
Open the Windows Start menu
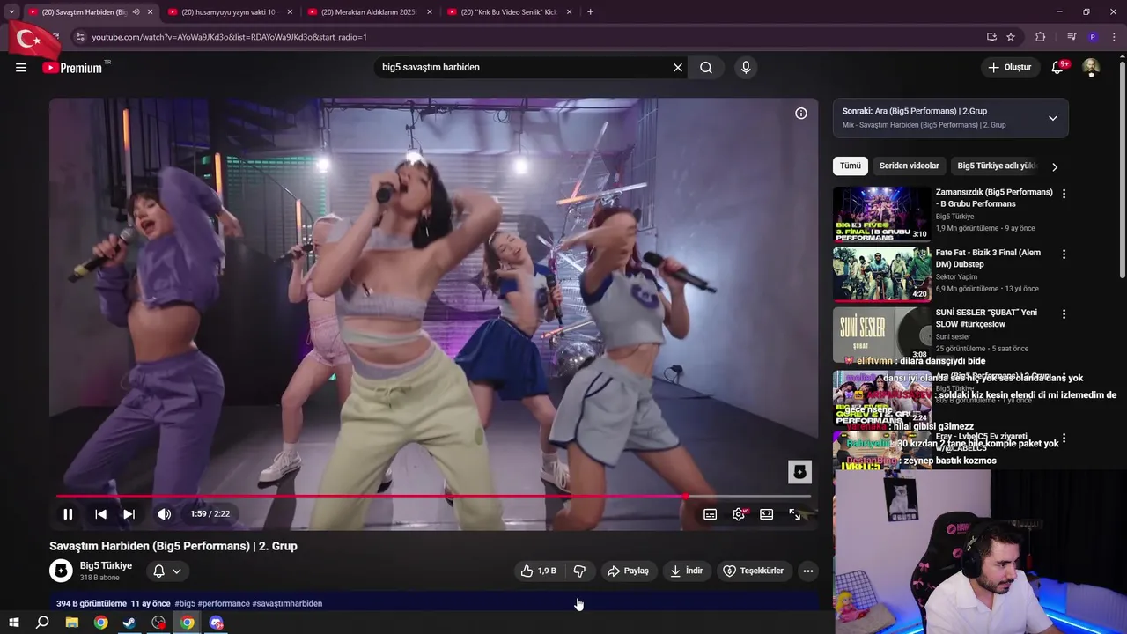tap(14, 623)
